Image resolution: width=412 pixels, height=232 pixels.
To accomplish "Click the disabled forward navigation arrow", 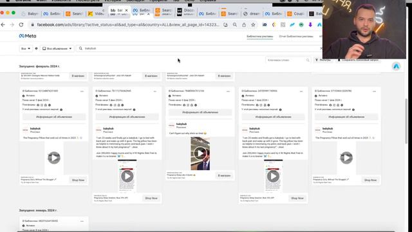I will point(12,24).
